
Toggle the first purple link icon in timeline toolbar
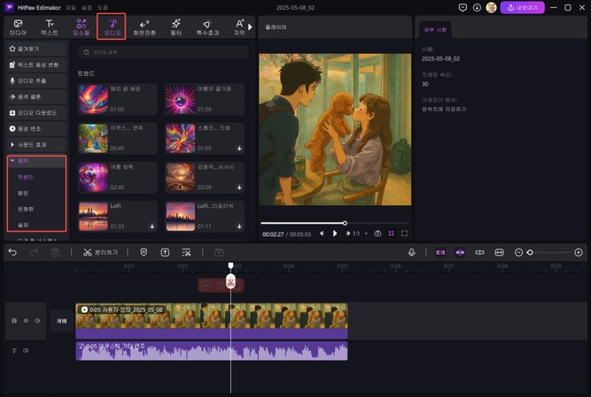tap(440, 252)
